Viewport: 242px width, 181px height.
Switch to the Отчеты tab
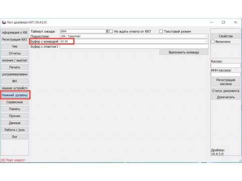15,53
